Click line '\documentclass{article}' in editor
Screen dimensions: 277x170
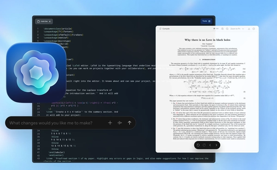tap(58, 29)
